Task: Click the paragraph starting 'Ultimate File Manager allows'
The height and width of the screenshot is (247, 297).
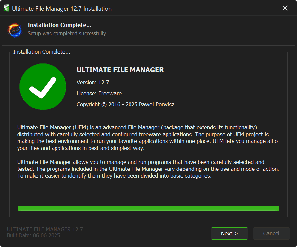Action: pyautogui.click(x=148, y=169)
